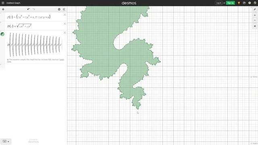Click the Untitled Graph title

[x=13, y=3]
